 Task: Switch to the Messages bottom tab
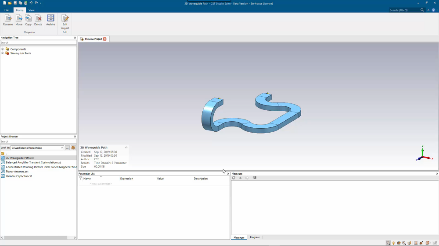(x=239, y=237)
